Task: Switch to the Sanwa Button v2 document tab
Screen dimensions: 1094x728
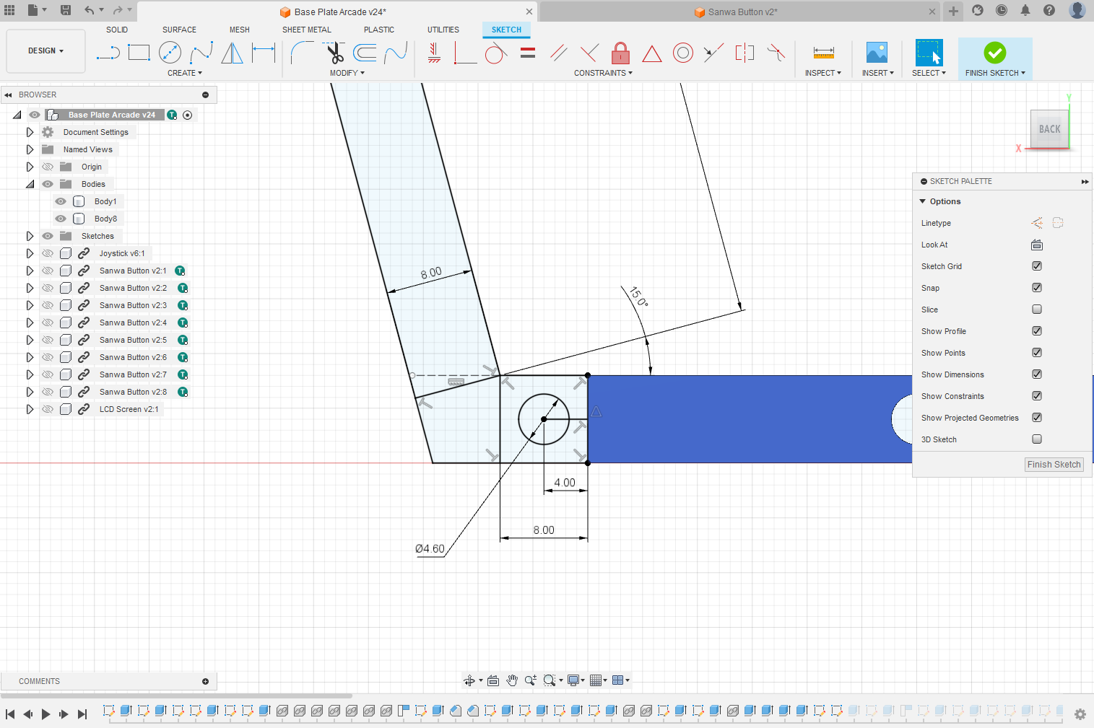Action: tap(736, 12)
